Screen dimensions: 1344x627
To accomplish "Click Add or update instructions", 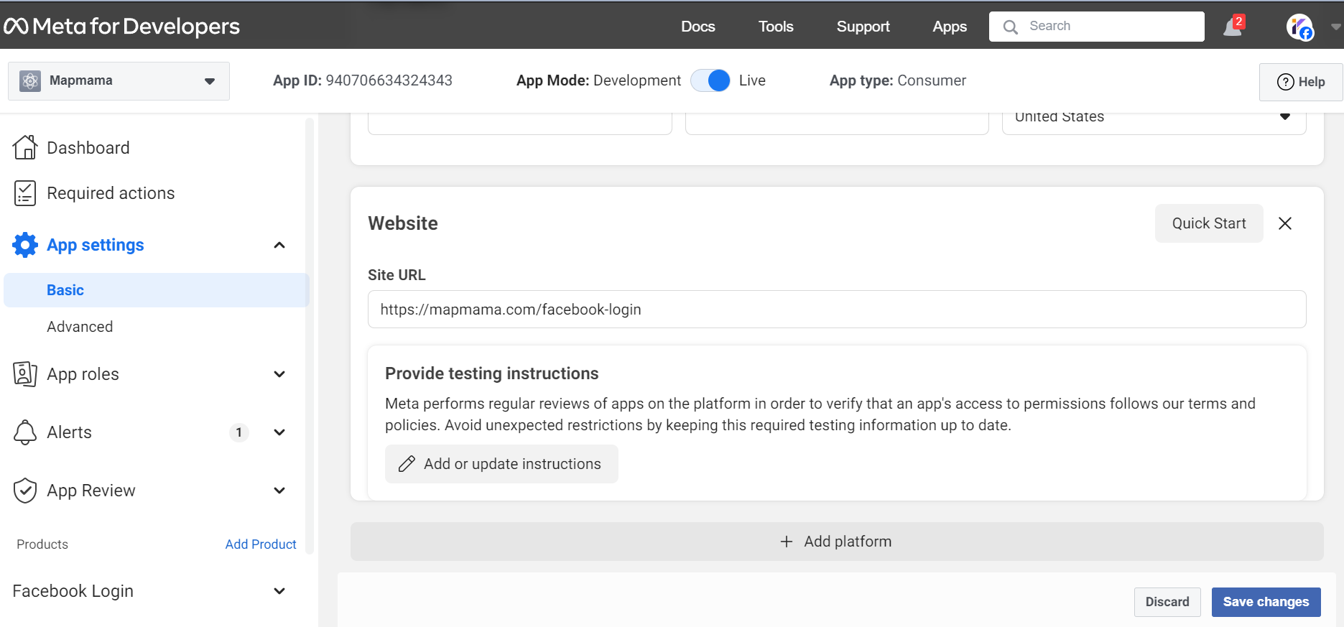I will coord(501,464).
